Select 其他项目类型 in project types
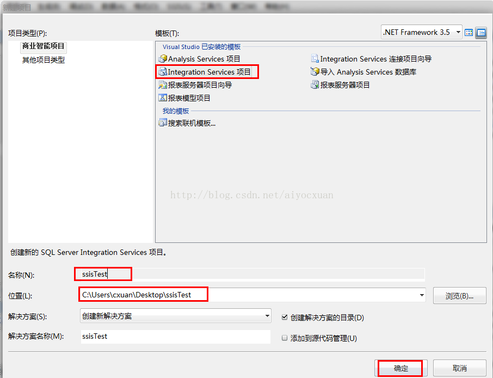493x378 pixels. [x=44, y=60]
